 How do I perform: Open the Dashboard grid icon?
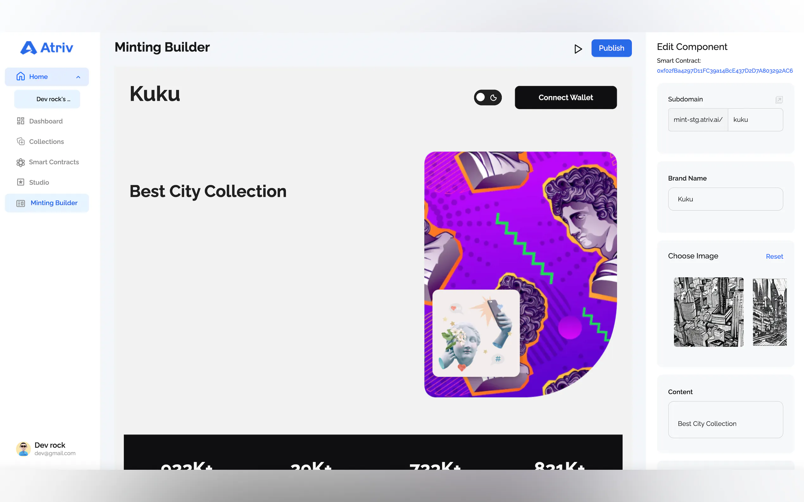21,121
